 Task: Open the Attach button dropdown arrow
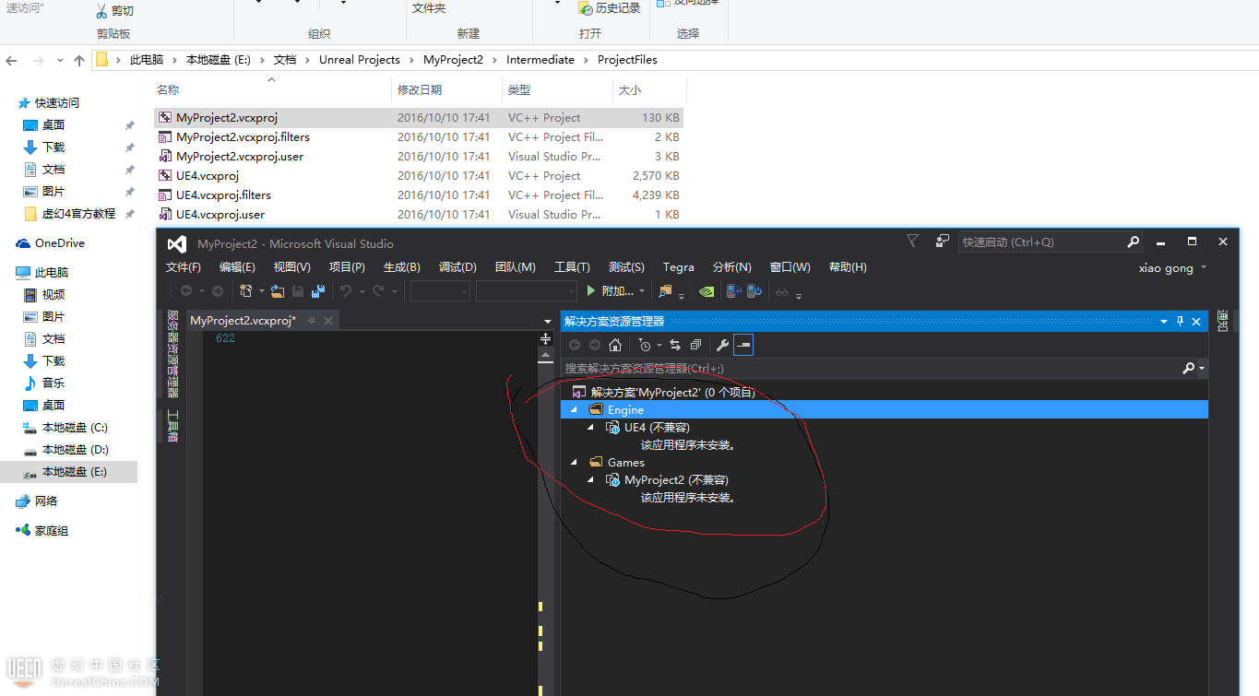(642, 291)
